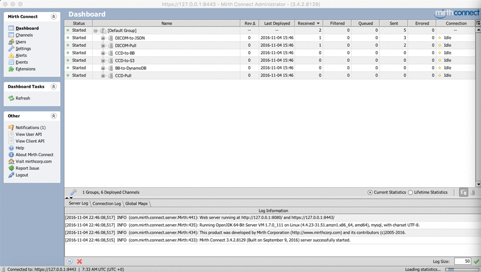Open the Extensions puzzle icon

(11, 69)
